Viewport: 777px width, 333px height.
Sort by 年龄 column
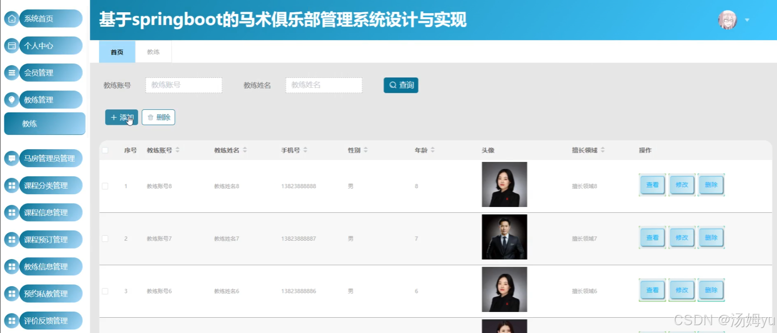pyautogui.click(x=433, y=150)
